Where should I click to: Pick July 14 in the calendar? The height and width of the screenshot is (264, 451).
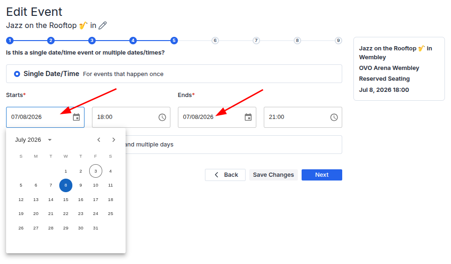tap(51, 200)
